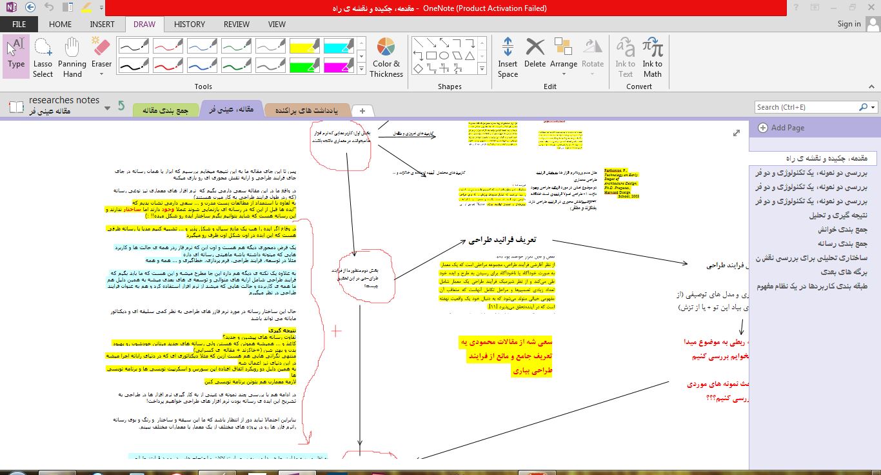
Task: Pick the Eraser tool
Action: (101, 55)
